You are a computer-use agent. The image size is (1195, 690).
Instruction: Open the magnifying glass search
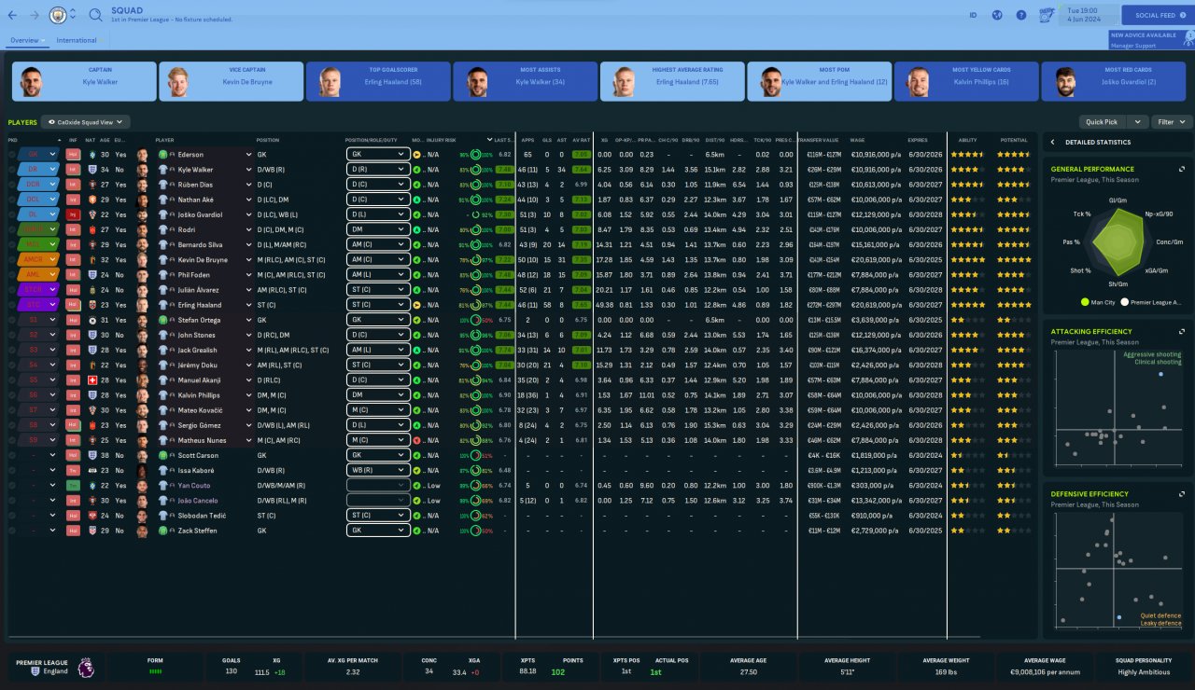(x=95, y=15)
